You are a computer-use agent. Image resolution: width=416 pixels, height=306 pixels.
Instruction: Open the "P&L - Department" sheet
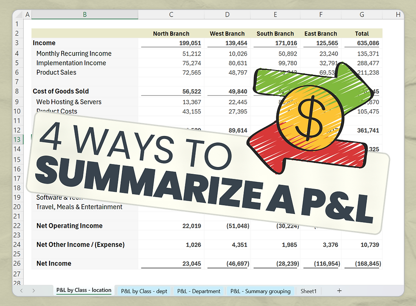pos(199,291)
